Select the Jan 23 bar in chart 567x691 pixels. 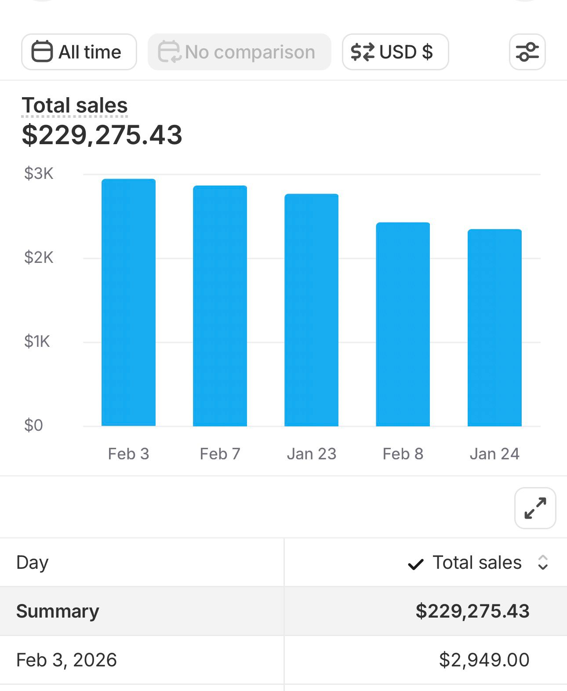click(311, 310)
